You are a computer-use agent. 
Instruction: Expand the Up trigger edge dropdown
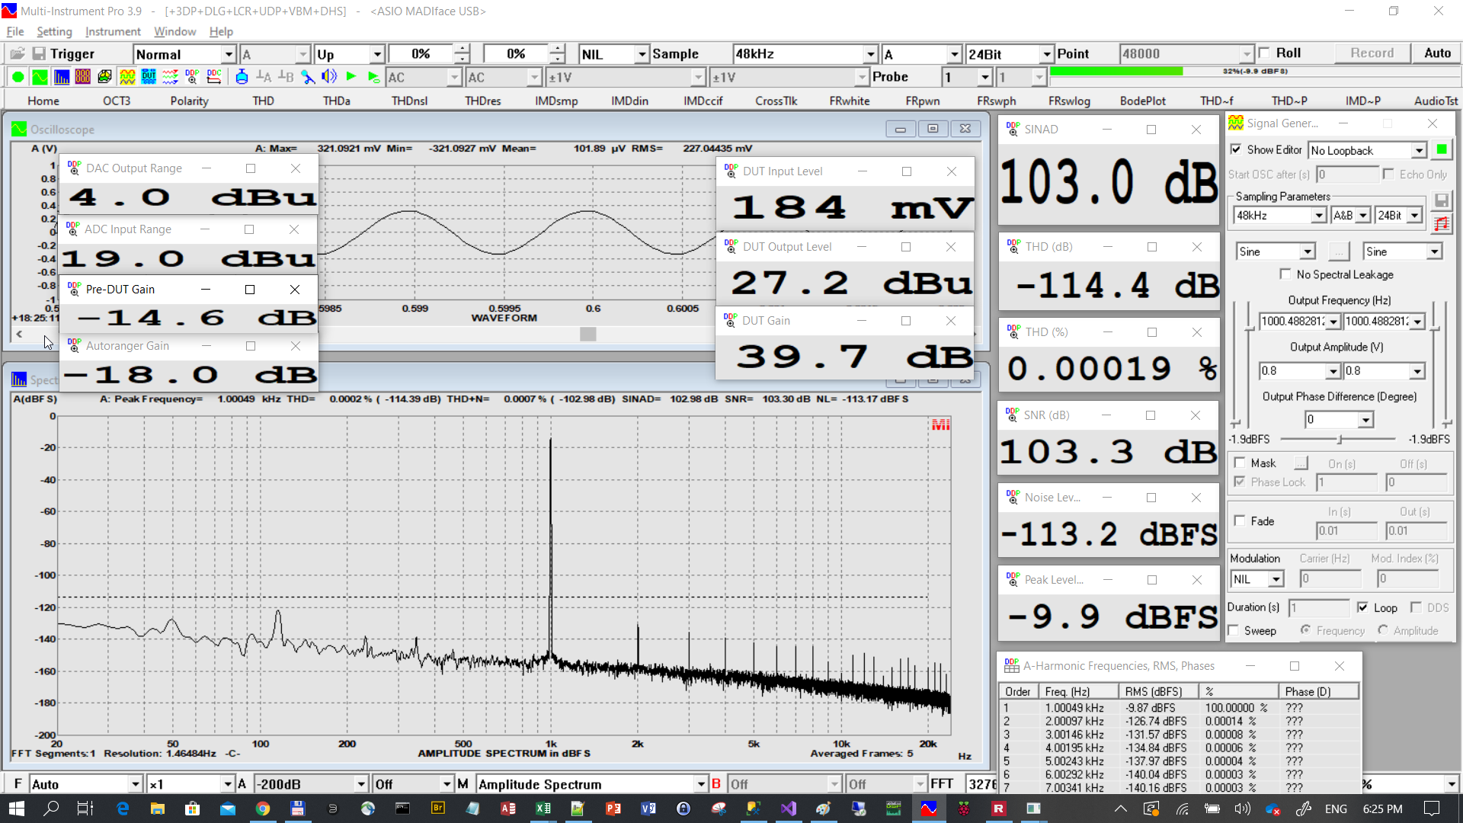coord(377,54)
